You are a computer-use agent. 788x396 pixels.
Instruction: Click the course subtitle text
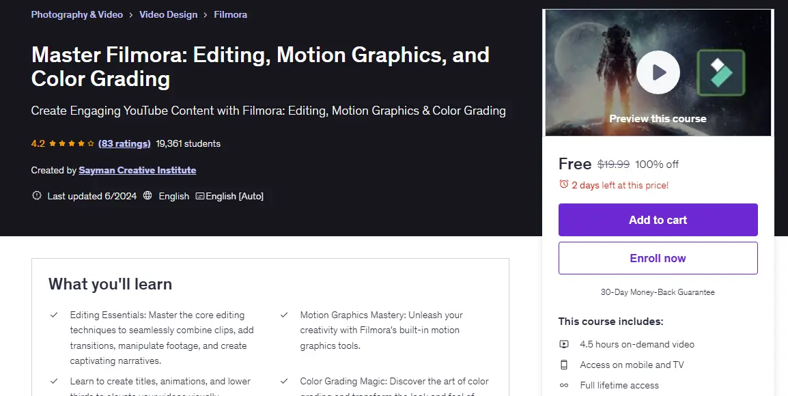(x=268, y=111)
